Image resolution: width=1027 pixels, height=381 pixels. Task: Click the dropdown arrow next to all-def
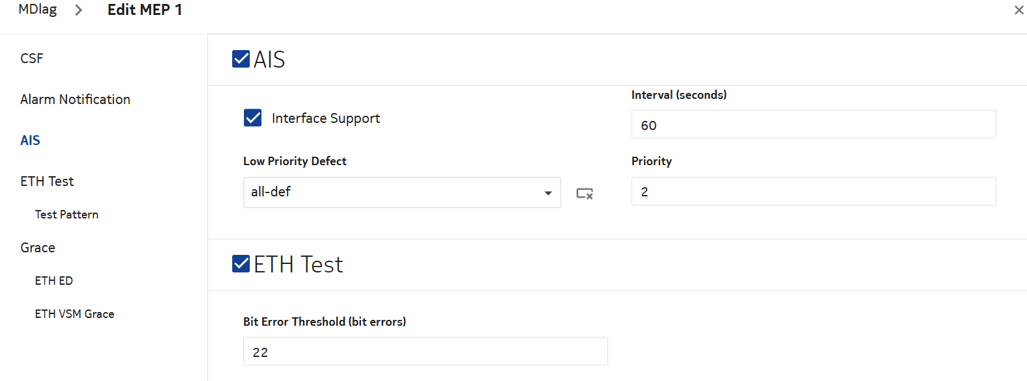548,193
